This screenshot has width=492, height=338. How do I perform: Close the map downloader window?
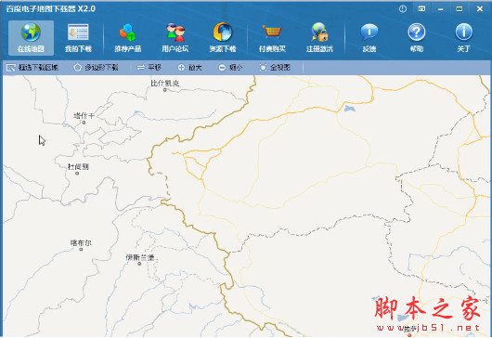click(x=480, y=8)
